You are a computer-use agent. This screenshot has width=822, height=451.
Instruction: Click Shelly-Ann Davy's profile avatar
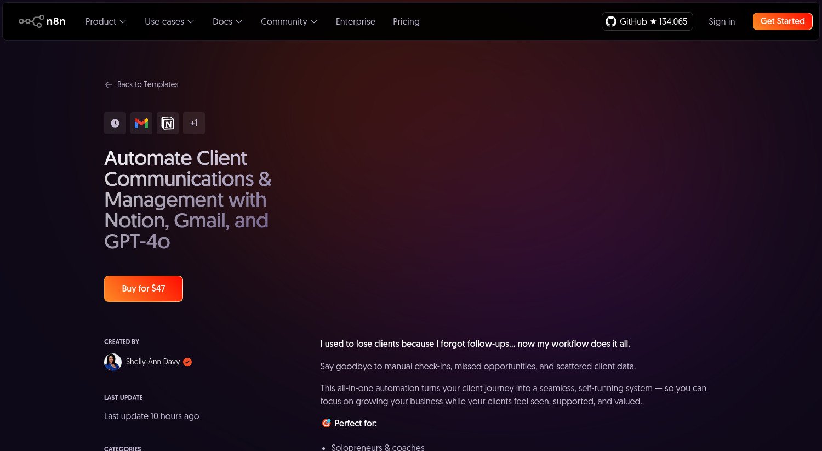(x=113, y=362)
